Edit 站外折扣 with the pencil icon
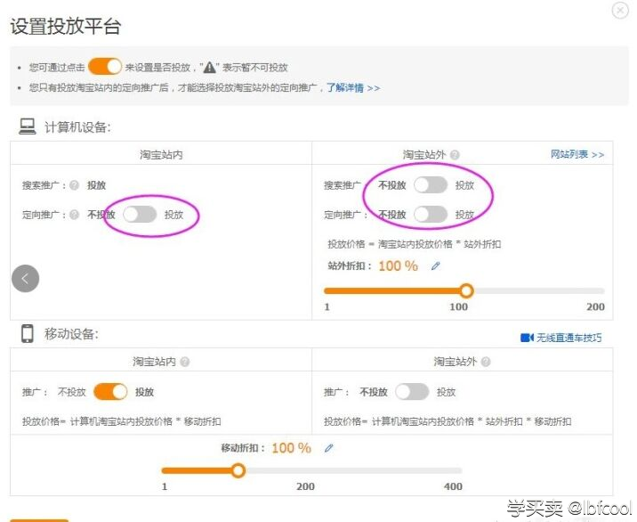The image size is (637, 522). click(436, 266)
